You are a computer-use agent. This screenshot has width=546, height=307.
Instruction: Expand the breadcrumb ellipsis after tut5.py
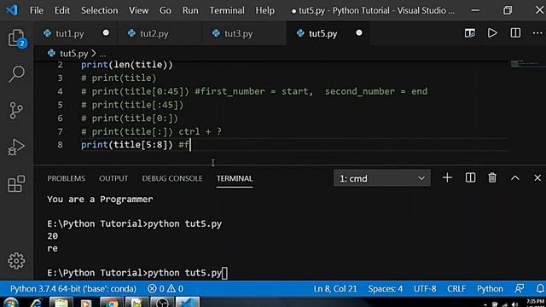pos(102,54)
